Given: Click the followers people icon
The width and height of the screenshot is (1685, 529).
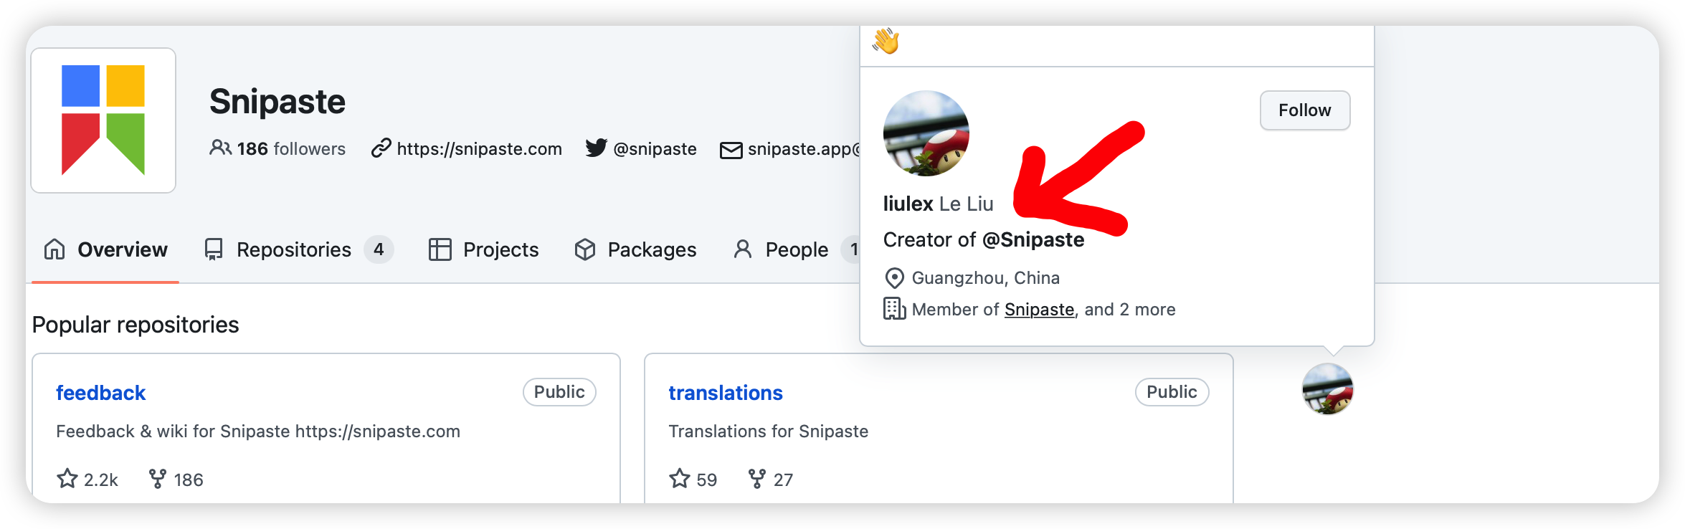Looking at the screenshot, I should [x=220, y=148].
